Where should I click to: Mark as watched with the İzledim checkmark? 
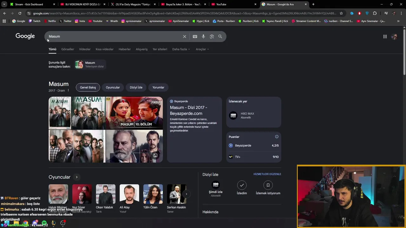242,185
